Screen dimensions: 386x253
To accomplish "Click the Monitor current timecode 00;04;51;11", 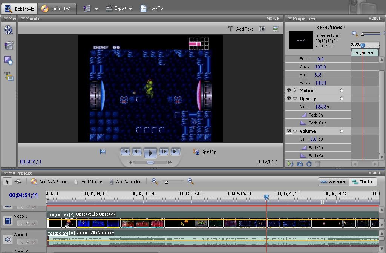I will [31, 162].
